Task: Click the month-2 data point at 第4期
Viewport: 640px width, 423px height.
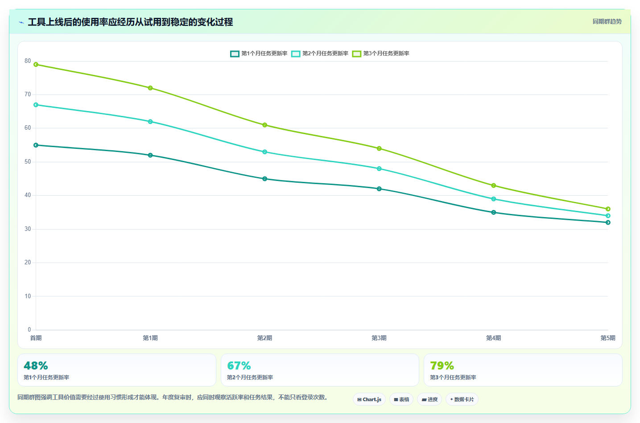Action: (x=494, y=199)
